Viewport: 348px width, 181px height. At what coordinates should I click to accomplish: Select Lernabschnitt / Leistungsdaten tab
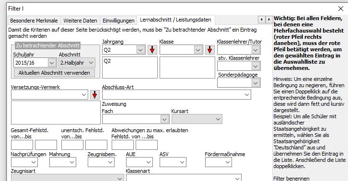click(175, 20)
